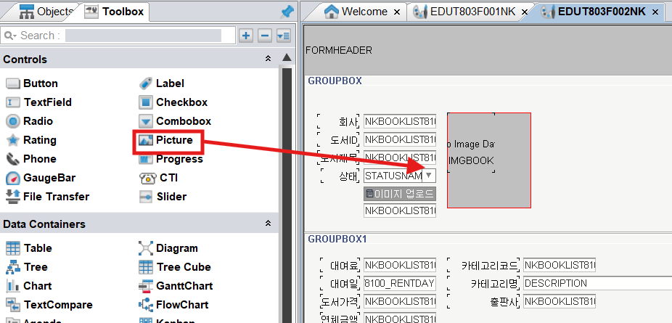Select the Tree Cube container

176,267
